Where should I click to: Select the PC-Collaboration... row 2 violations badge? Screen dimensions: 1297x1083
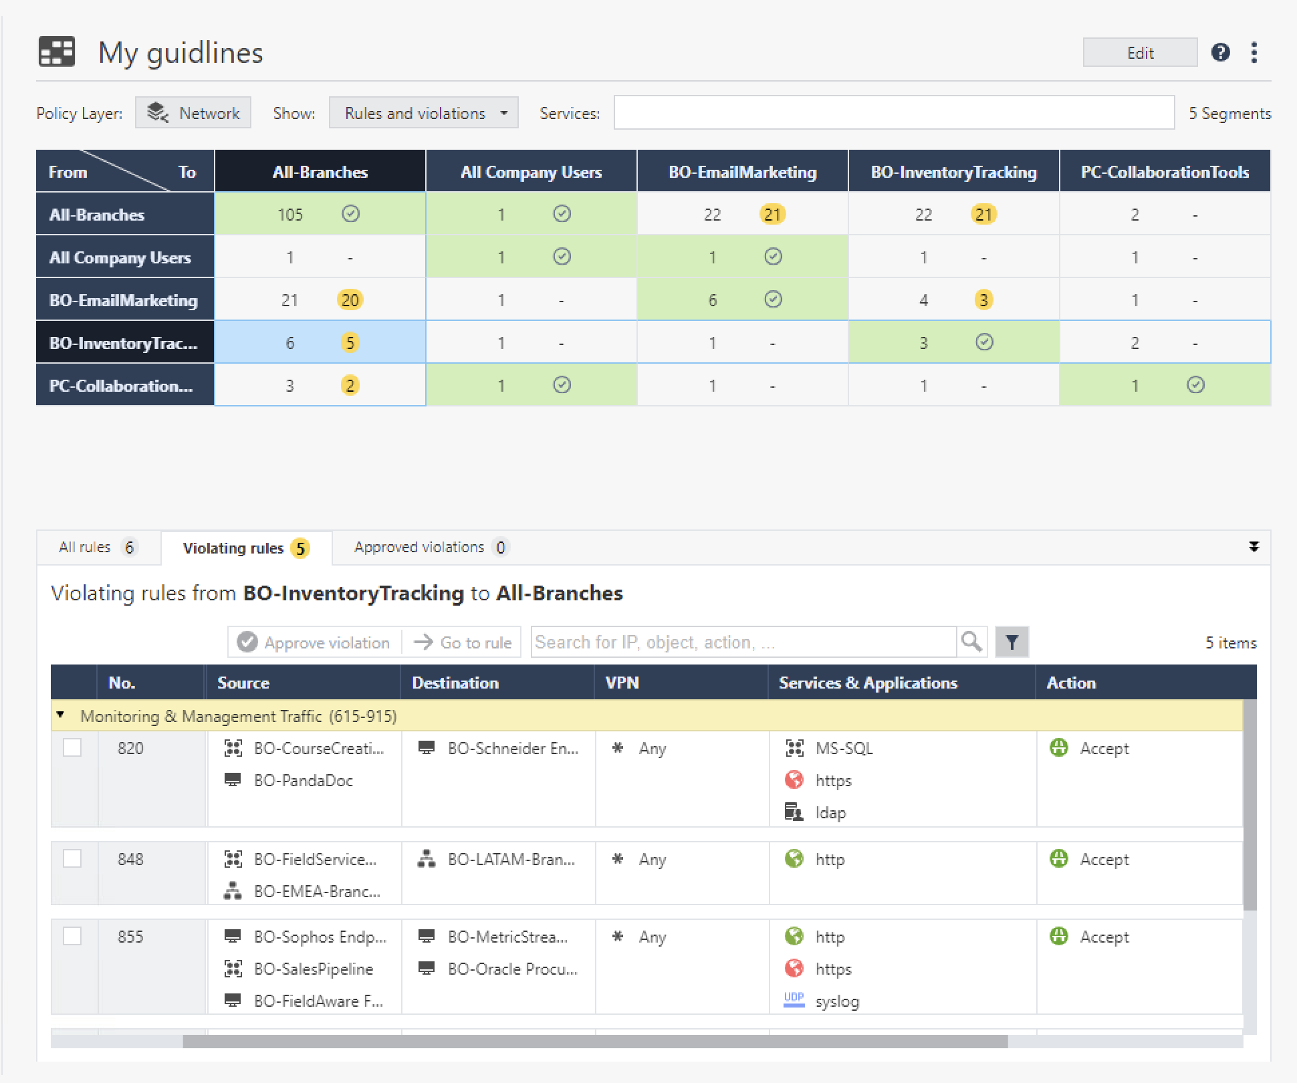[350, 385]
